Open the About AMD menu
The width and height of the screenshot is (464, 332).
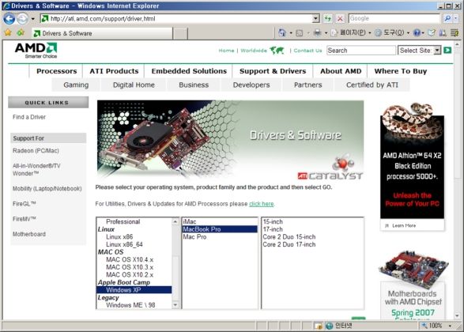pos(341,71)
